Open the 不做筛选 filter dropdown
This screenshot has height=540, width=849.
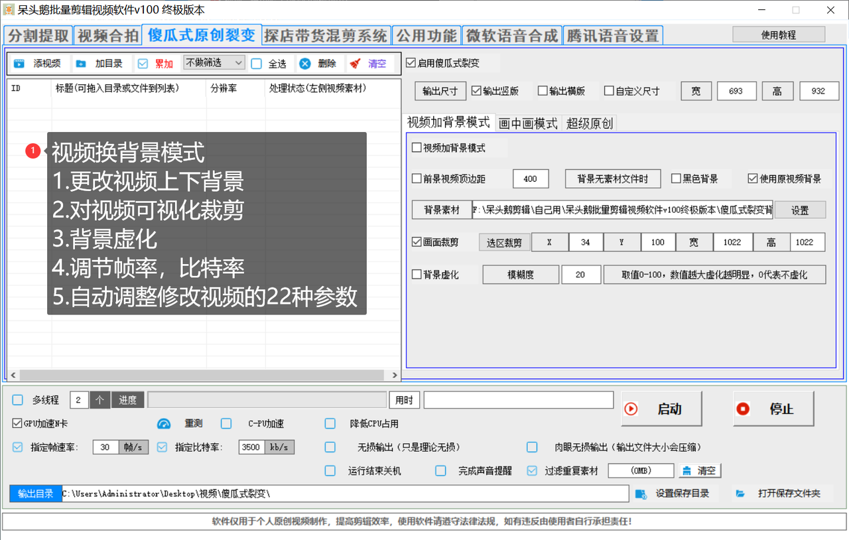point(214,62)
